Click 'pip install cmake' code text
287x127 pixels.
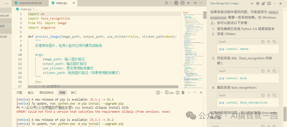(234, 49)
